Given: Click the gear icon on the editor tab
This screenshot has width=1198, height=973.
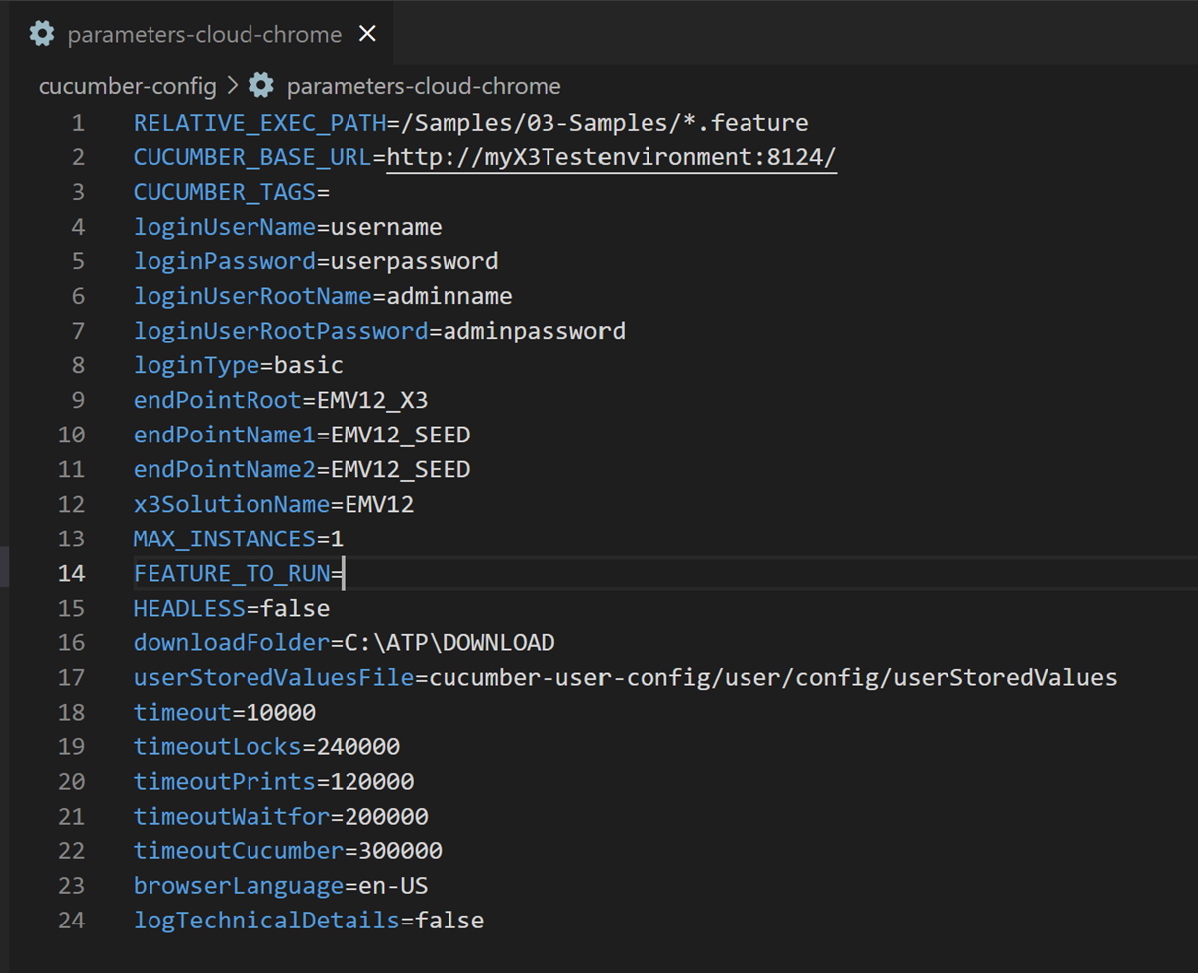Looking at the screenshot, I should 42,34.
